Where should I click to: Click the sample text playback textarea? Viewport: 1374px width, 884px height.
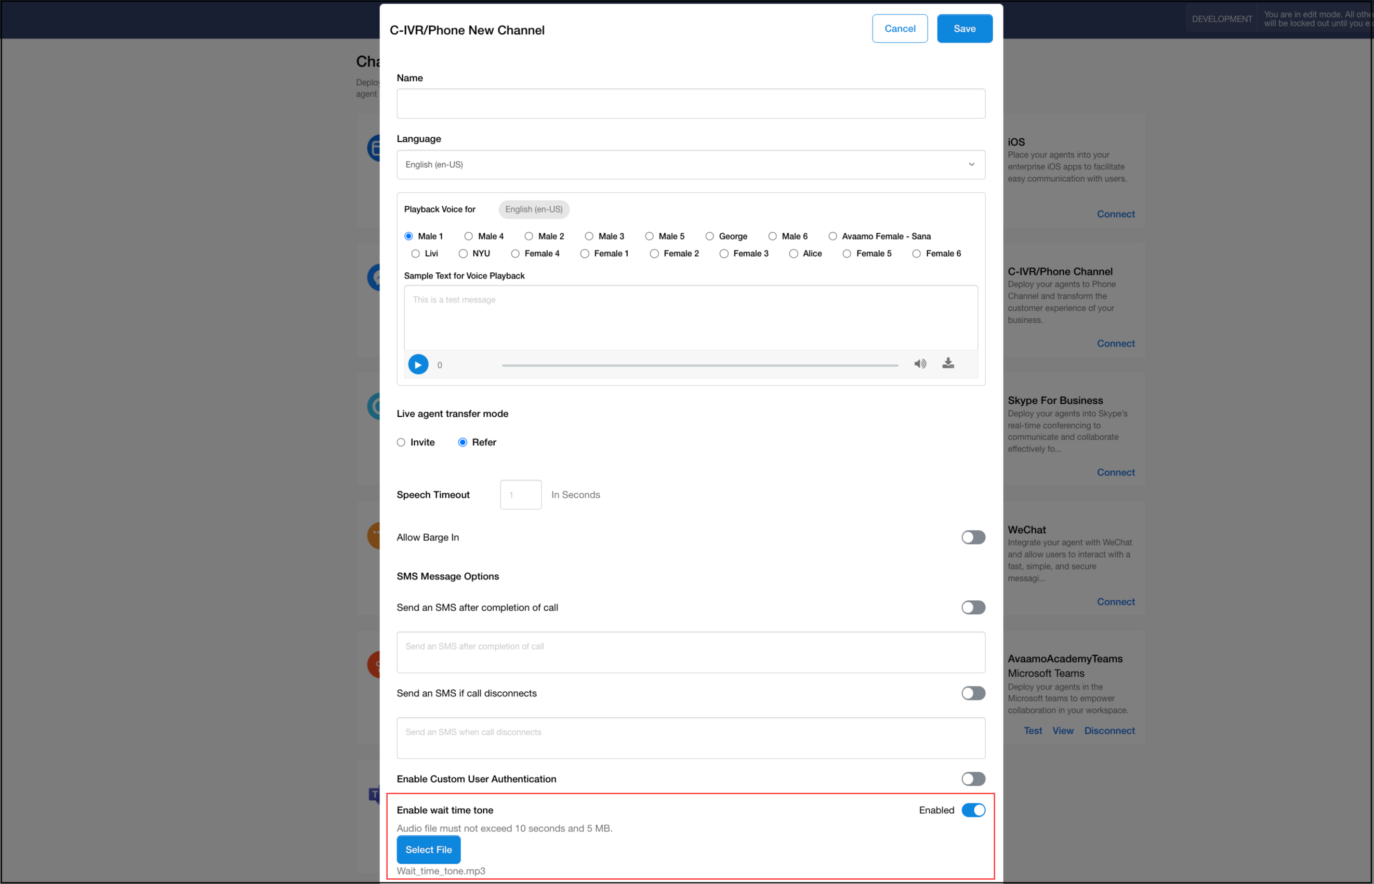691,318
